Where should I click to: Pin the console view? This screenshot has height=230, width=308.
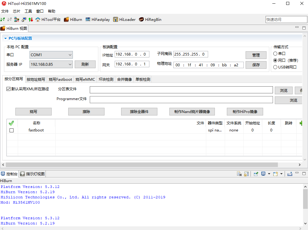[x=256, y=174]
